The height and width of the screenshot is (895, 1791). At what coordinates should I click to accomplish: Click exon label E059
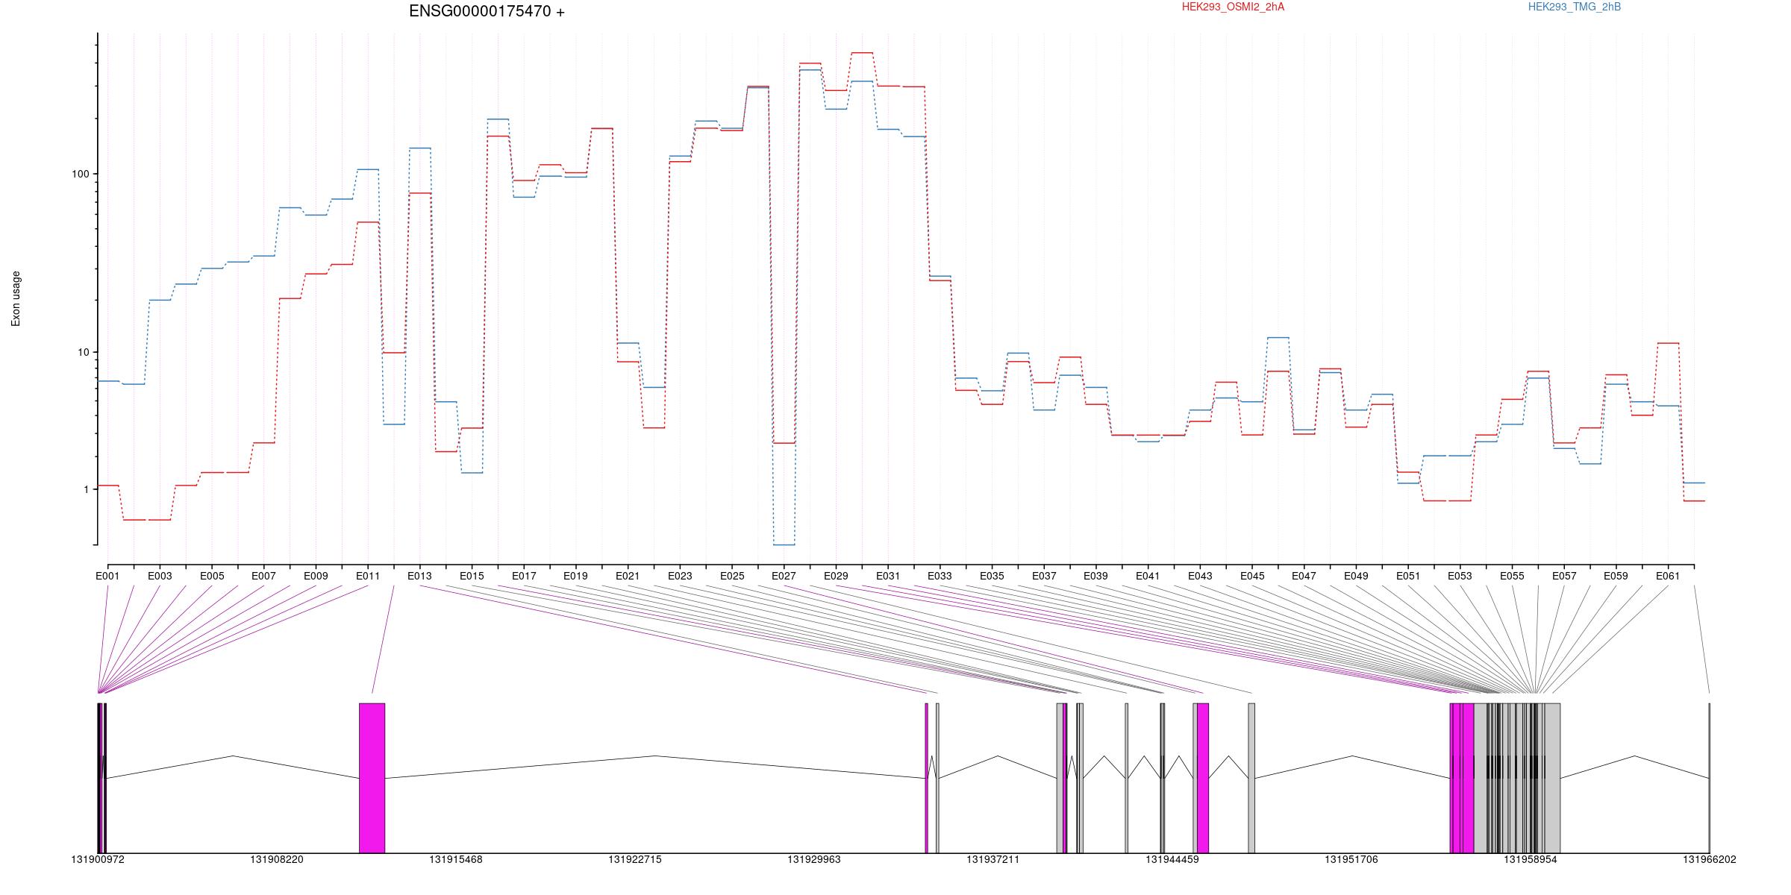[x=1616, y=576]
